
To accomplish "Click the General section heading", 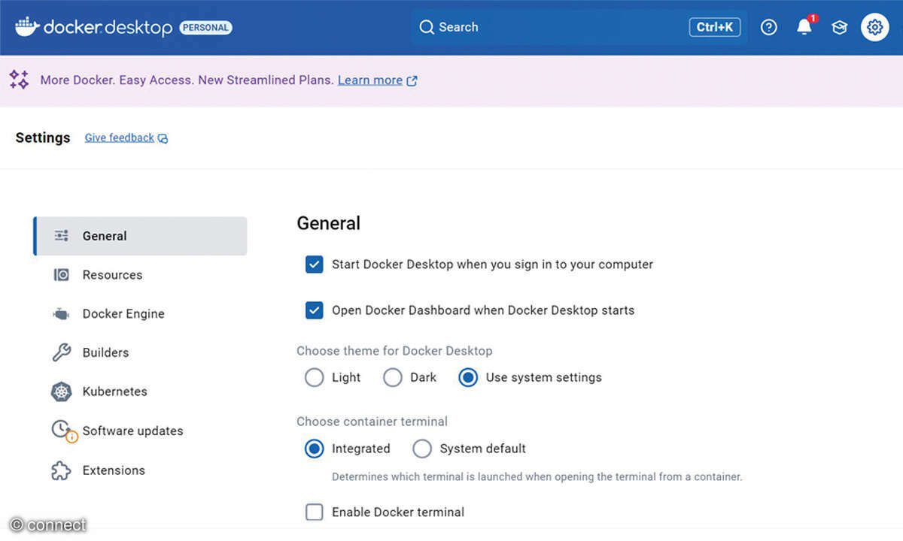I will tap(328, 223).
